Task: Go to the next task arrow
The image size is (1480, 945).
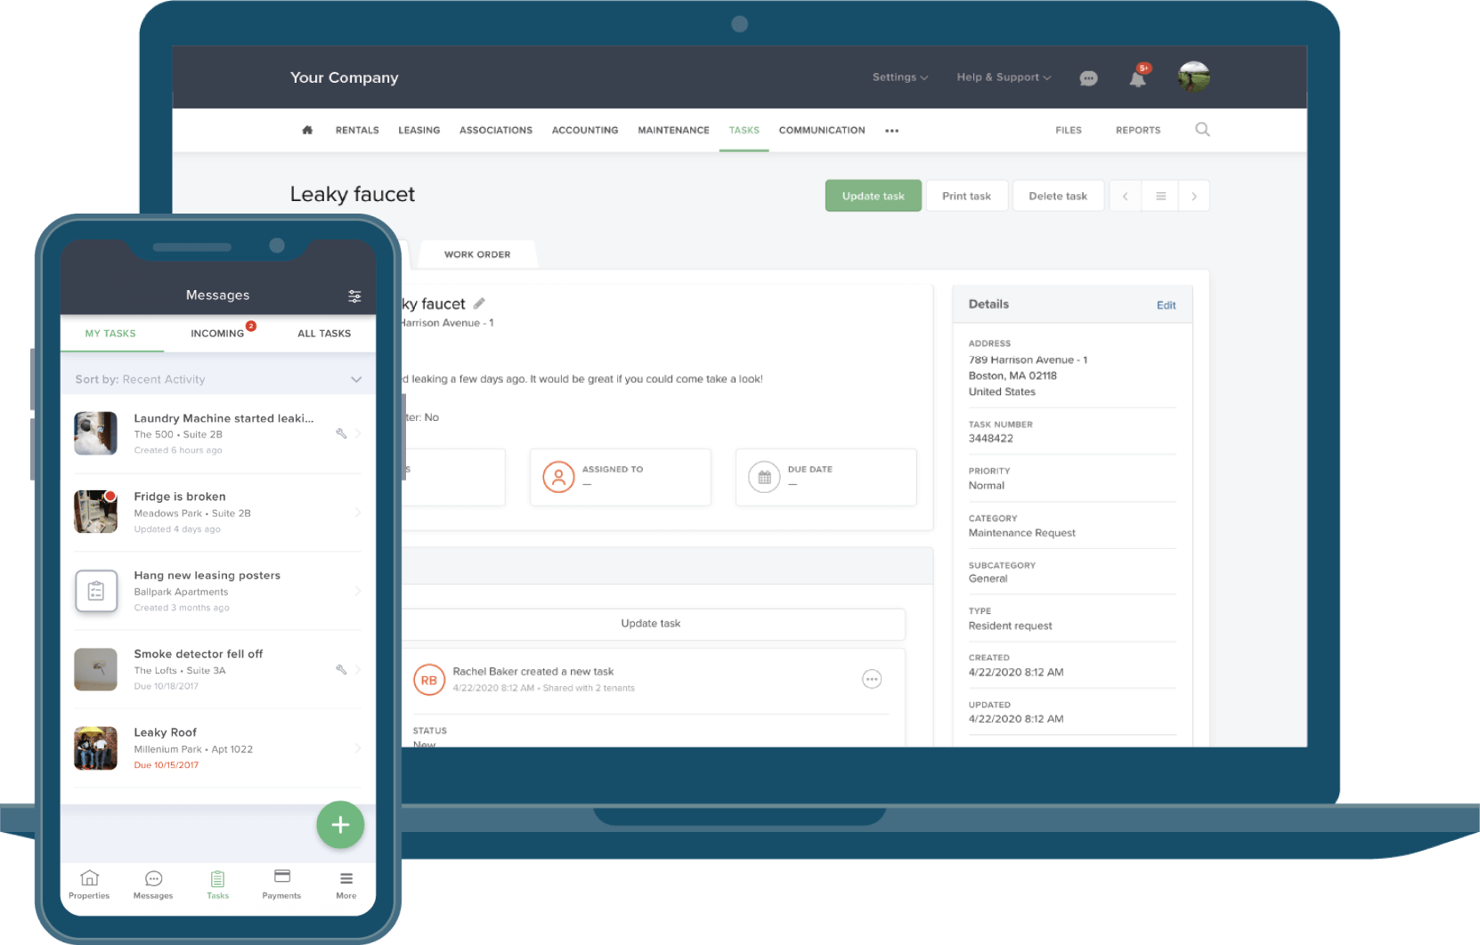Action: pyautogui.click(x=1194, y=196)
